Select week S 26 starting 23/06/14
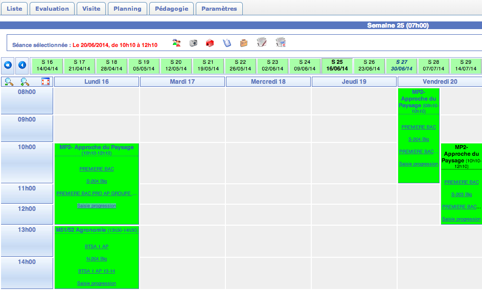 click(x=369, y=65)
